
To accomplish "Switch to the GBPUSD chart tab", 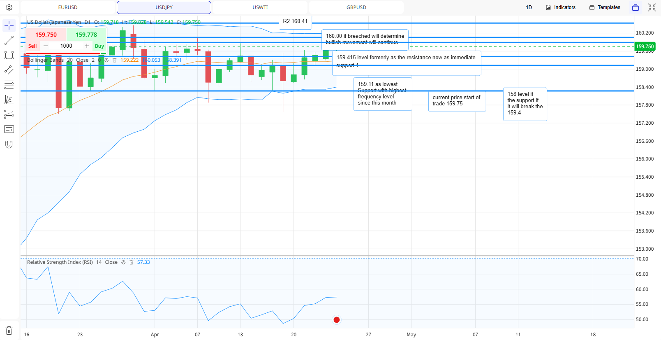I will 356,7.
